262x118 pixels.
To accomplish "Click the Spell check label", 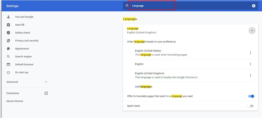I will pyautogui.click(x=134, y=106).
